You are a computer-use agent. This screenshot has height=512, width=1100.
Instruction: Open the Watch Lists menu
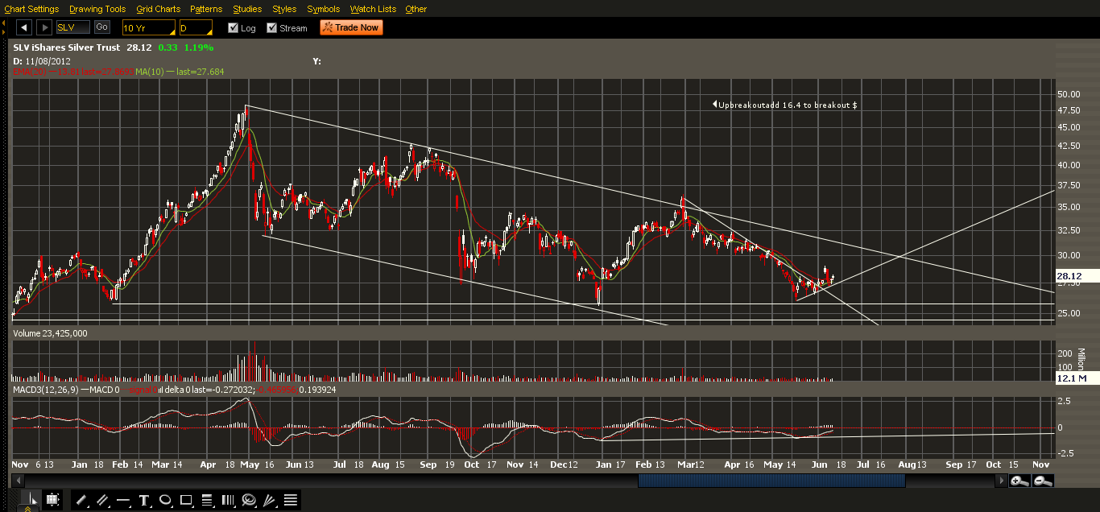pos(373,9)
